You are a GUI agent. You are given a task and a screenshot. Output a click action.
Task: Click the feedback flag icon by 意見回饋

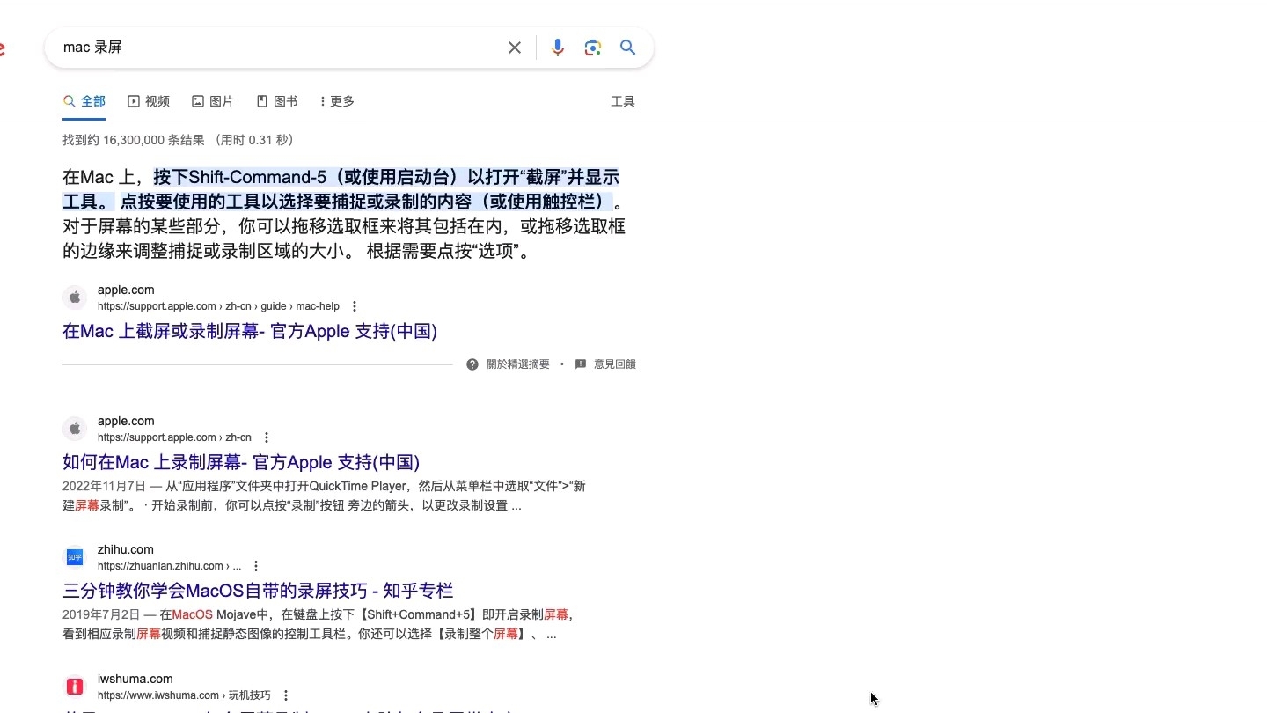(x=581, y=364)
